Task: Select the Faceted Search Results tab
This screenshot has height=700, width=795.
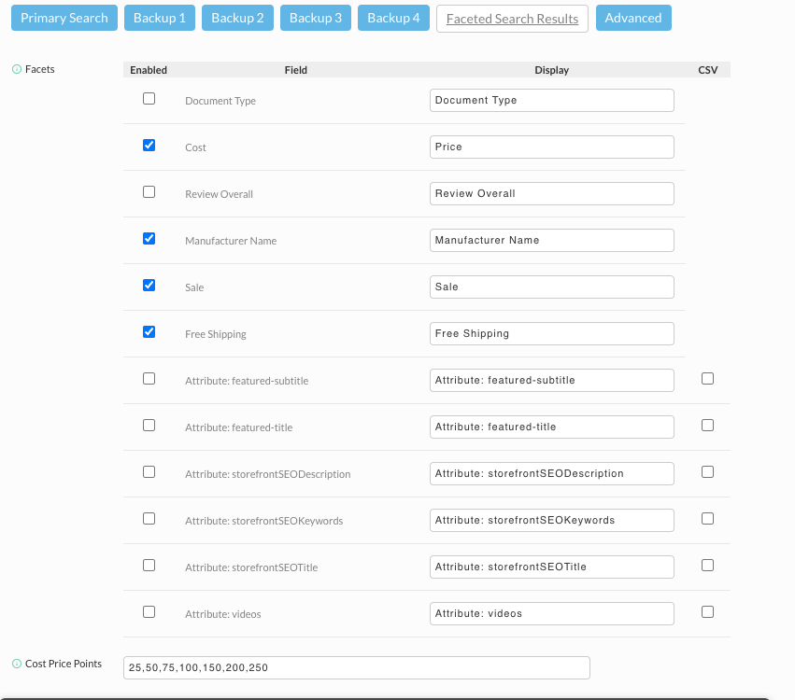Action: tap(512, 19)
